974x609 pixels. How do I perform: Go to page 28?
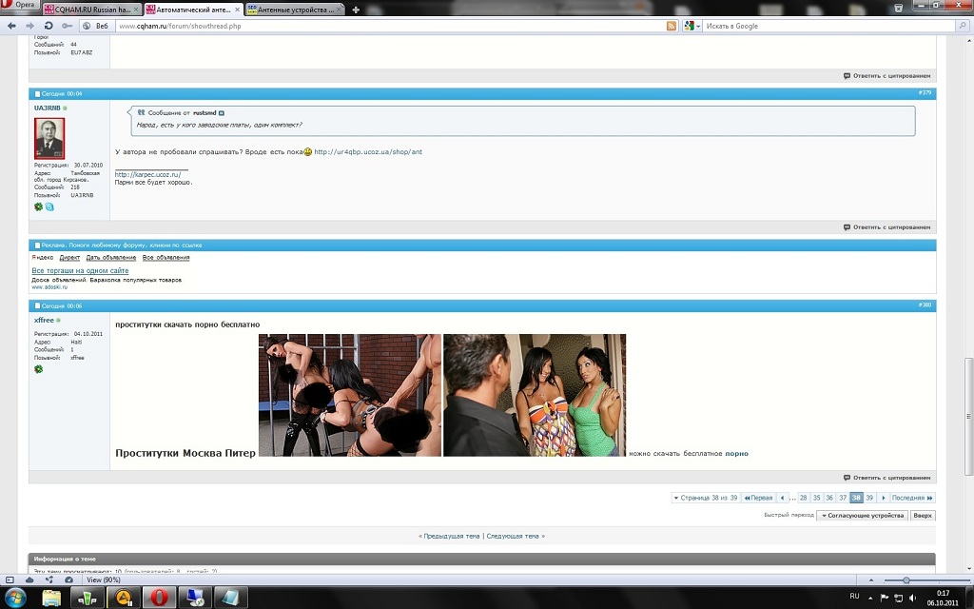click(x=803, y=498)
